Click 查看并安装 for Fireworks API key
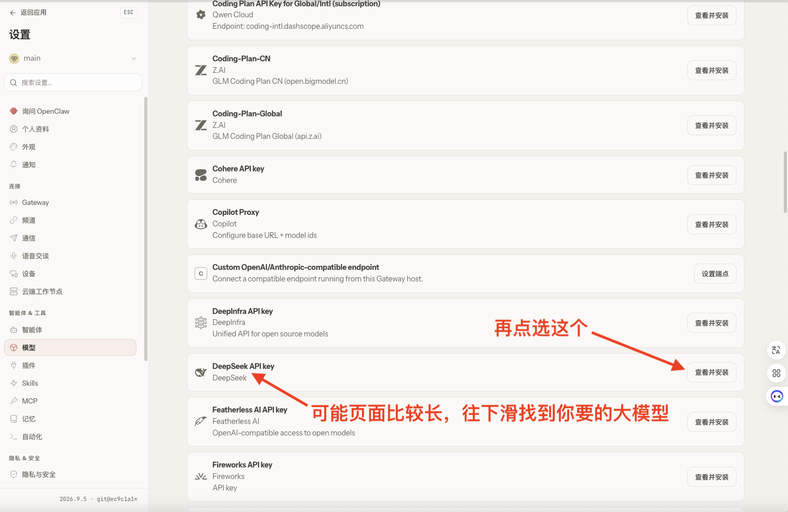The image size is (788, 512). coord(711,477)
